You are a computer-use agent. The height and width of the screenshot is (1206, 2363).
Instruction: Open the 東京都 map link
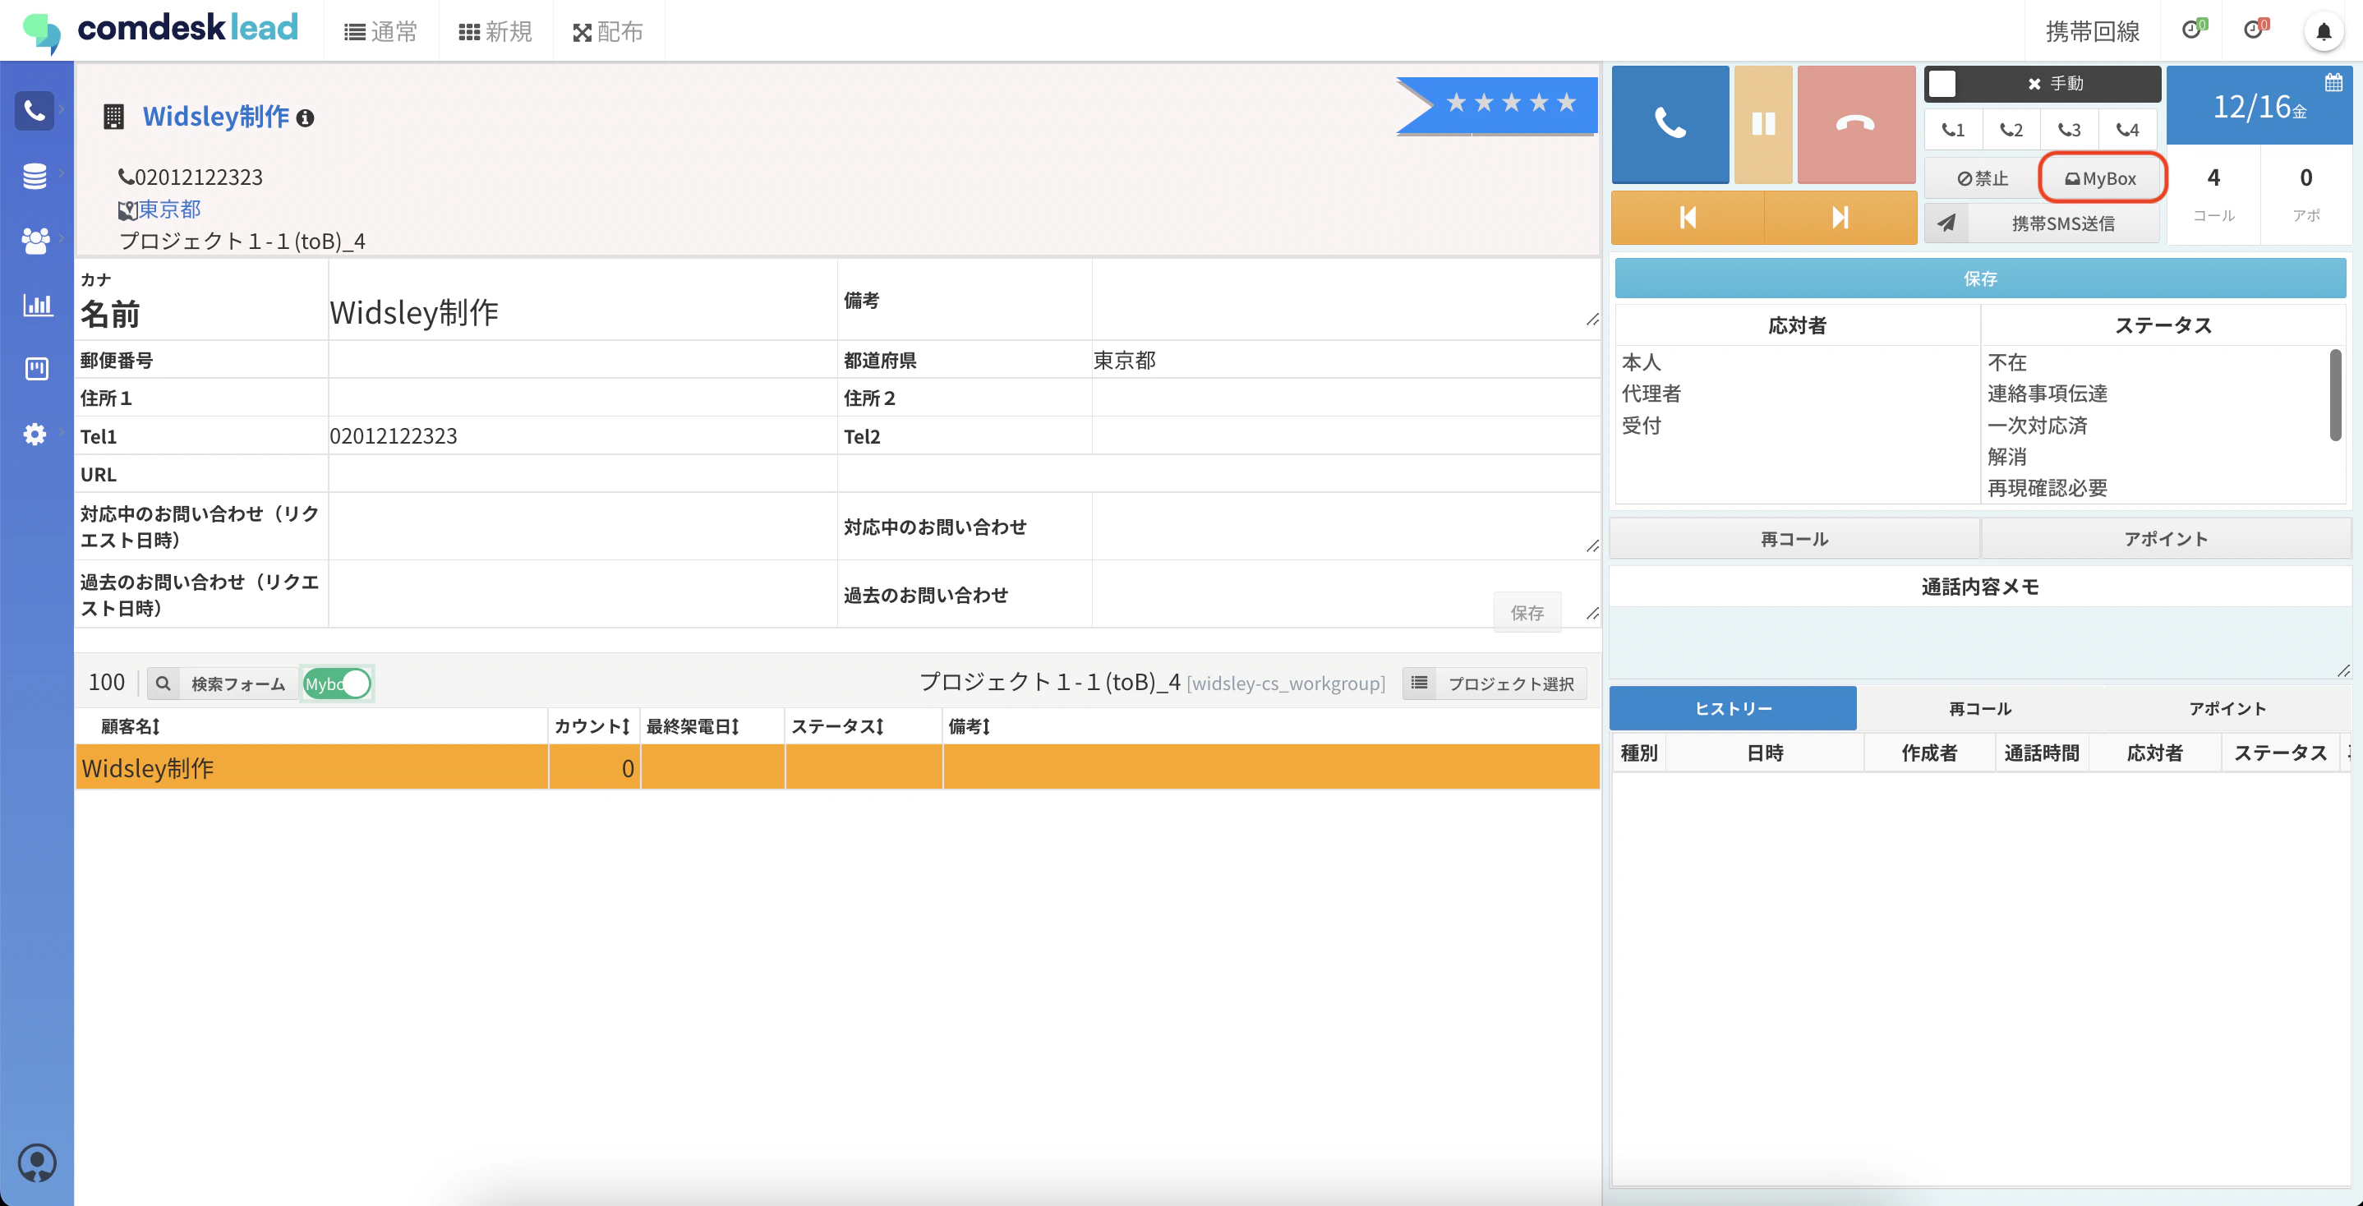click(168, 209)
